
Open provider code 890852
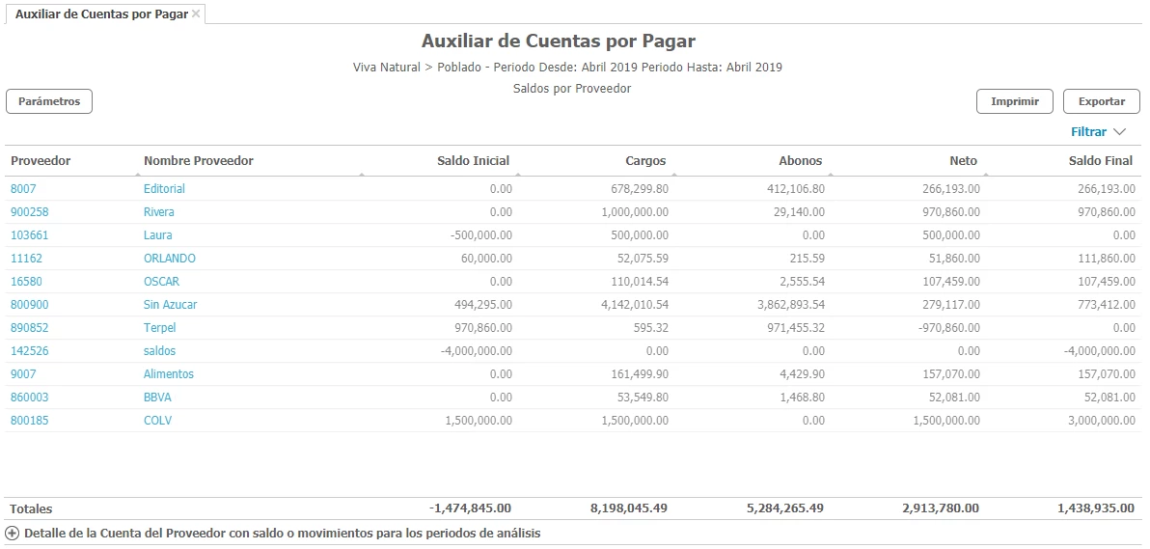pos(29,328)
